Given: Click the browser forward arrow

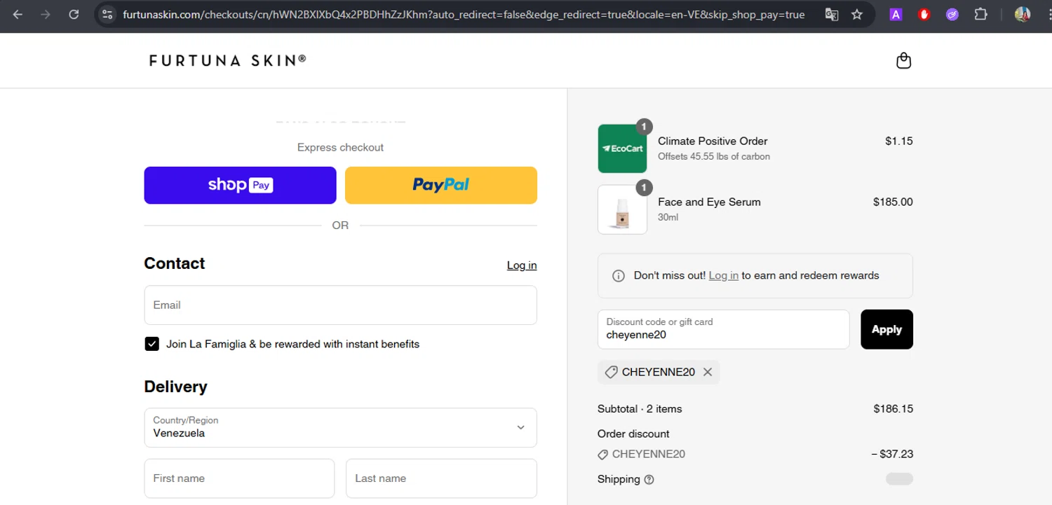Looking at the screenshot, I should [x=46, y=14].
